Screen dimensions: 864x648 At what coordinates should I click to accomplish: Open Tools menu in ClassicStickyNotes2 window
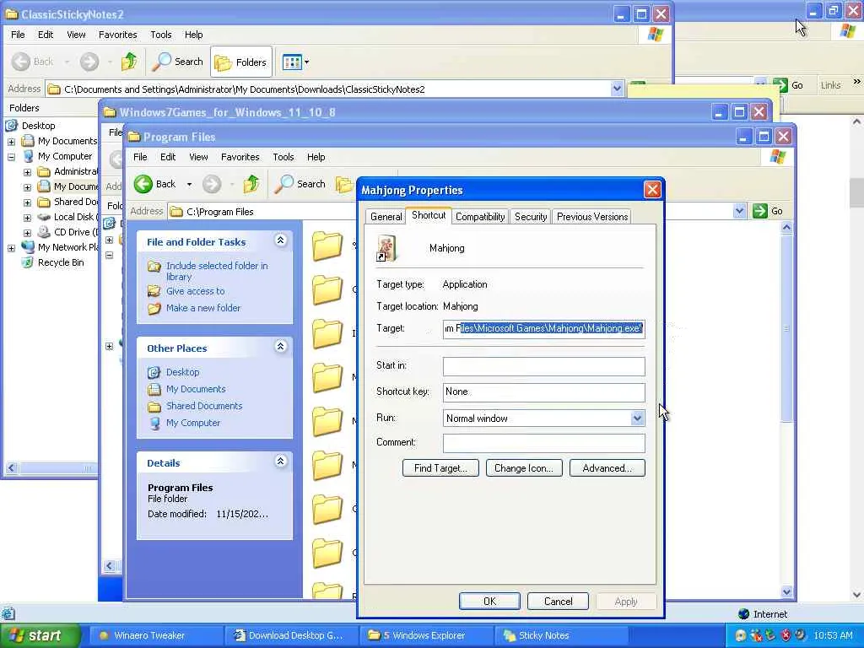[x=161, y=34]
